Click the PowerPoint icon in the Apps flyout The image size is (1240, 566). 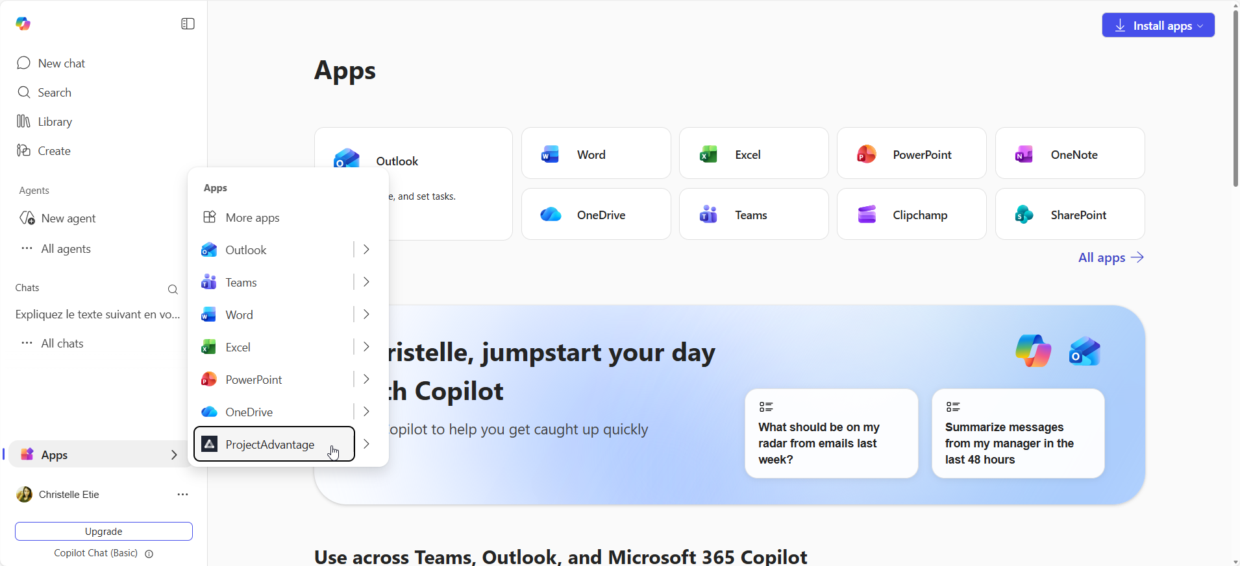pyautogui.click(x=209, y=379)
